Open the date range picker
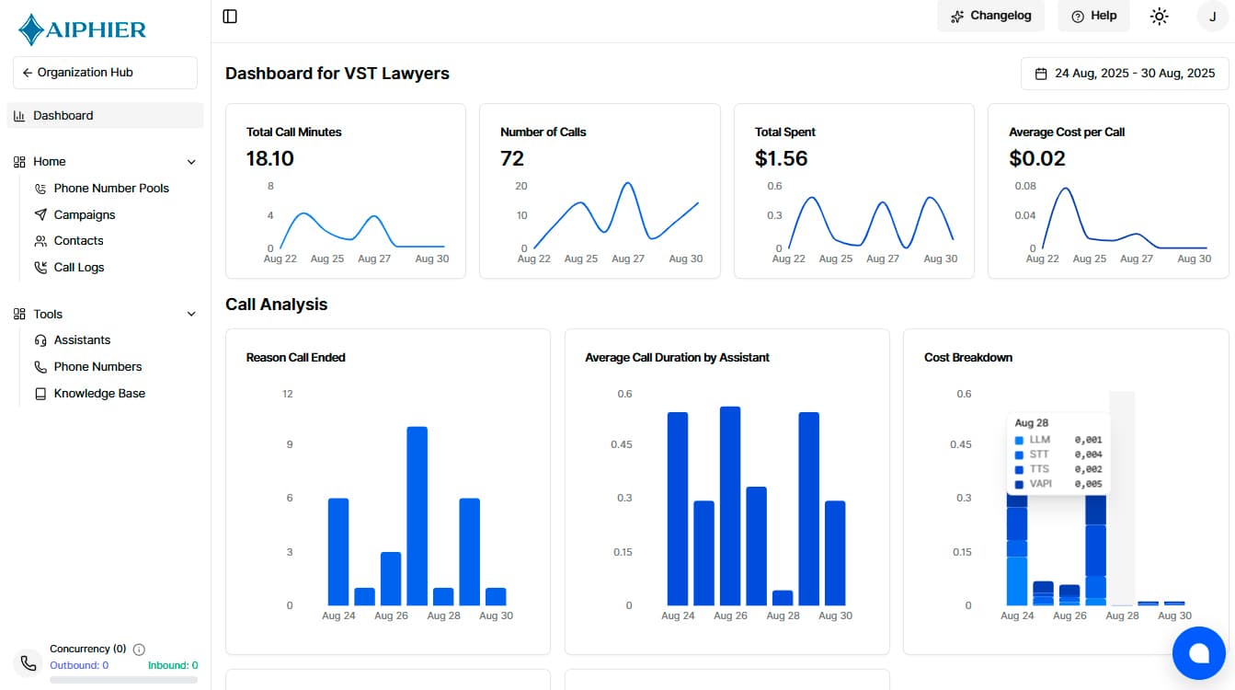The height and width of the screenshot is (690, 1235). coord(1124,73)
